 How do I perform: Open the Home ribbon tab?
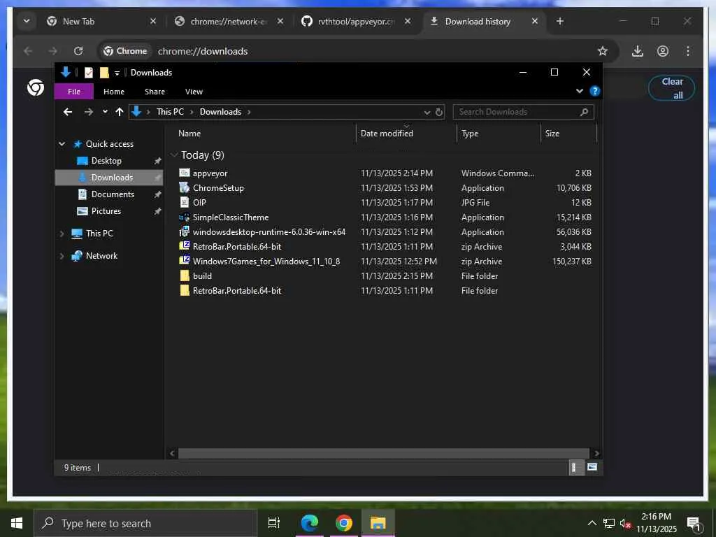click(x=114, y=92)
